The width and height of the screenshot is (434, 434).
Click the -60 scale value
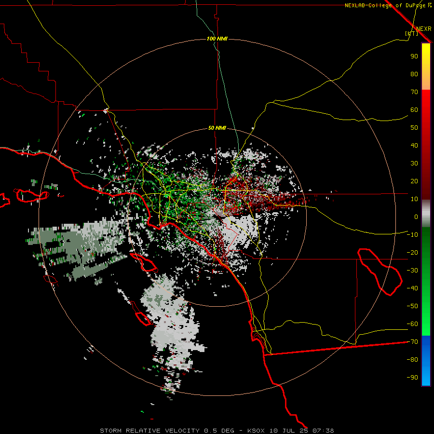point(412,324)
